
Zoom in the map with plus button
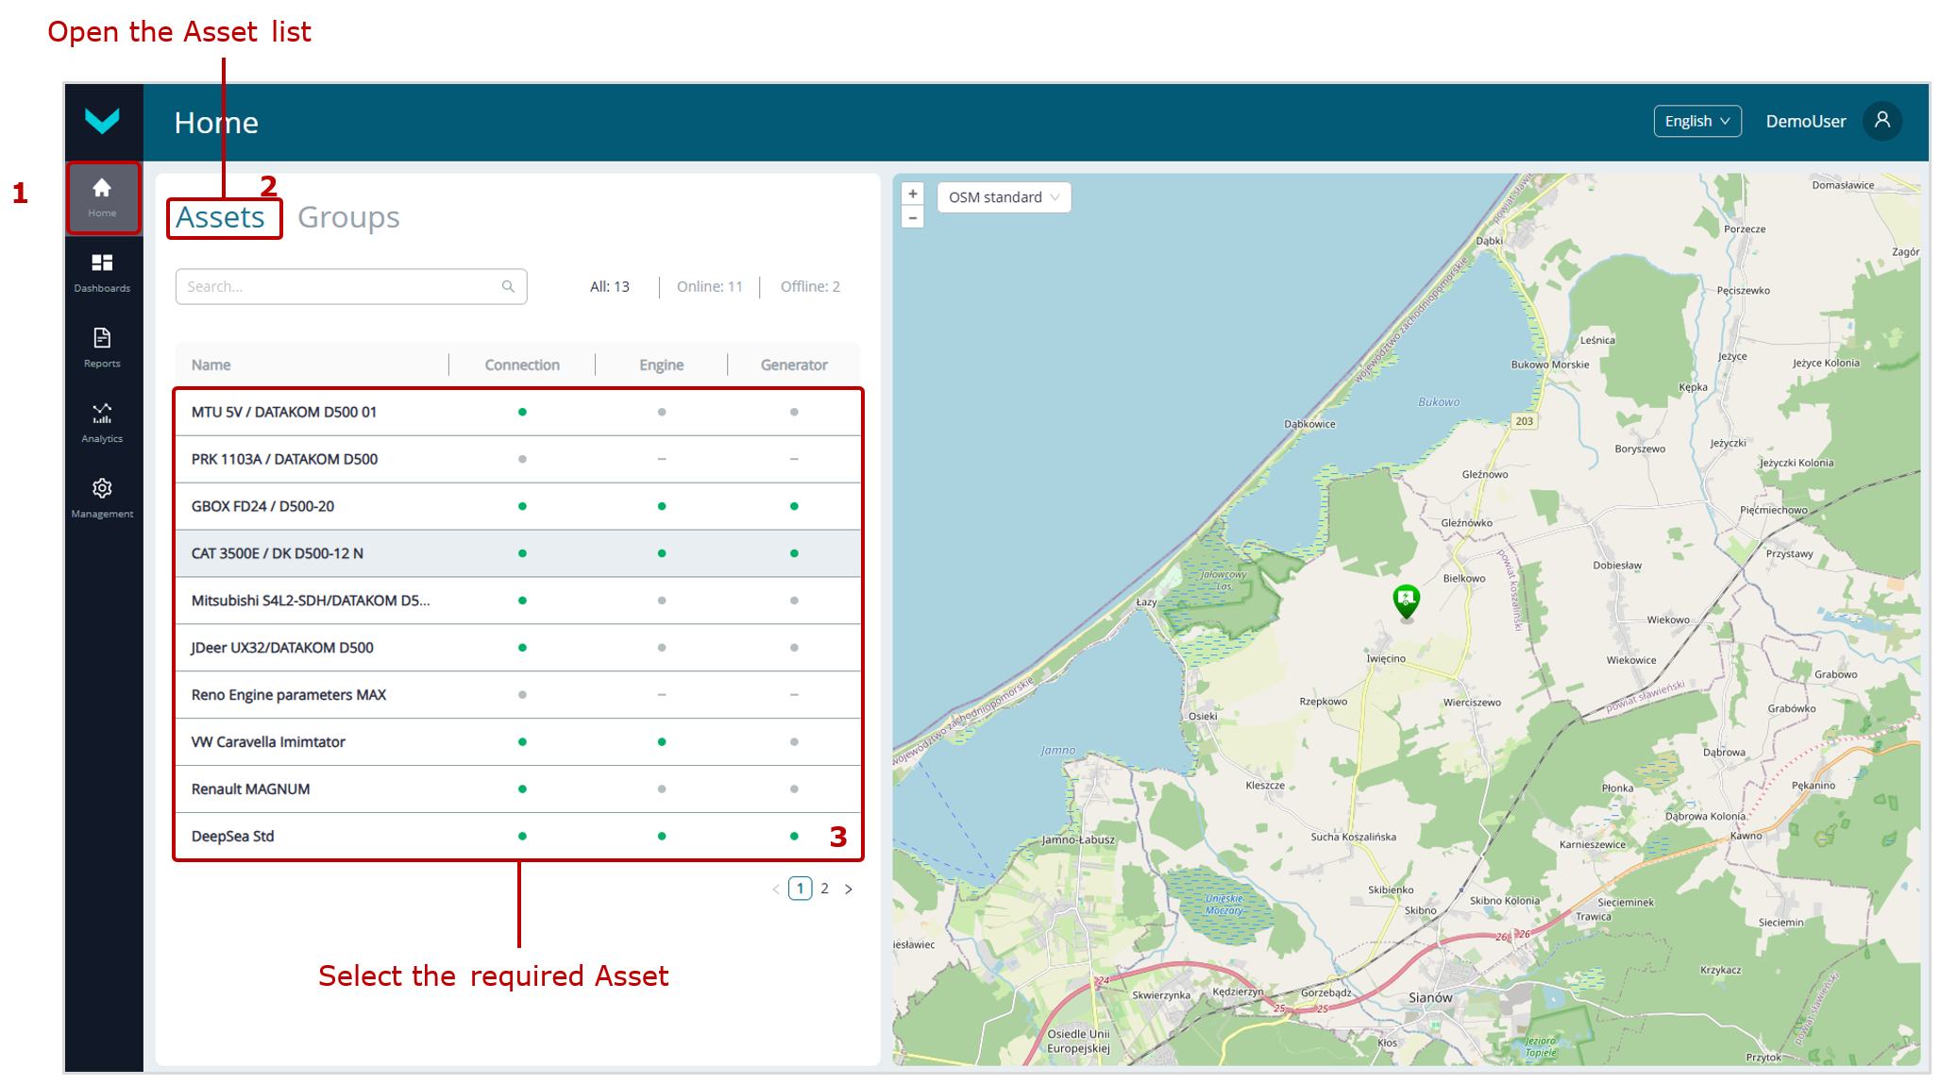912,194
